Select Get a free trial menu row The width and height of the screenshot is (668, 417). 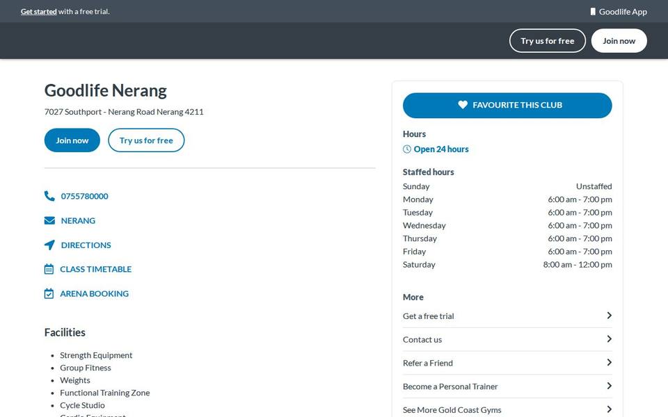pyautogui.click(x=507, y=316)
